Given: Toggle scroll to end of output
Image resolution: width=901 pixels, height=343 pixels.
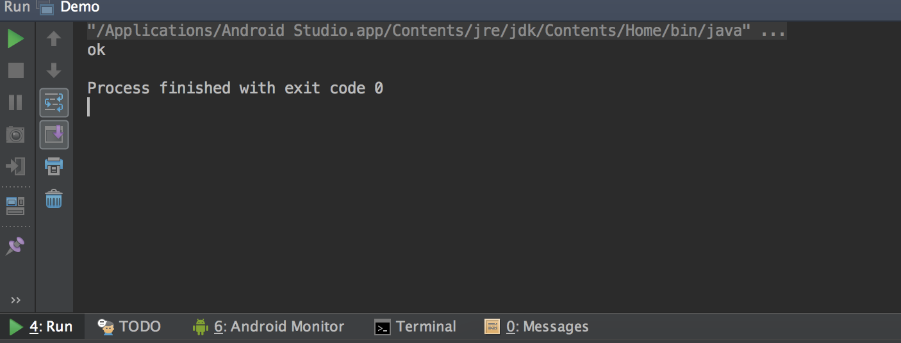Looking at the screenshot, I should [x=54, y=134].
